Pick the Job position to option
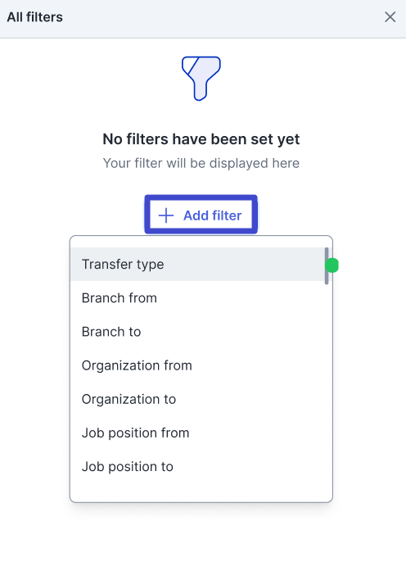Screen dimensions: 406x562 pyautogui.click(x=197, y=466)
